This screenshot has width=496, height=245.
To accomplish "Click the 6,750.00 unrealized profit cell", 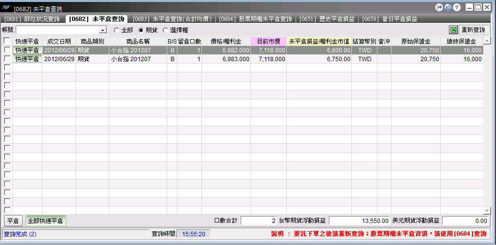I will coord(319,59).
